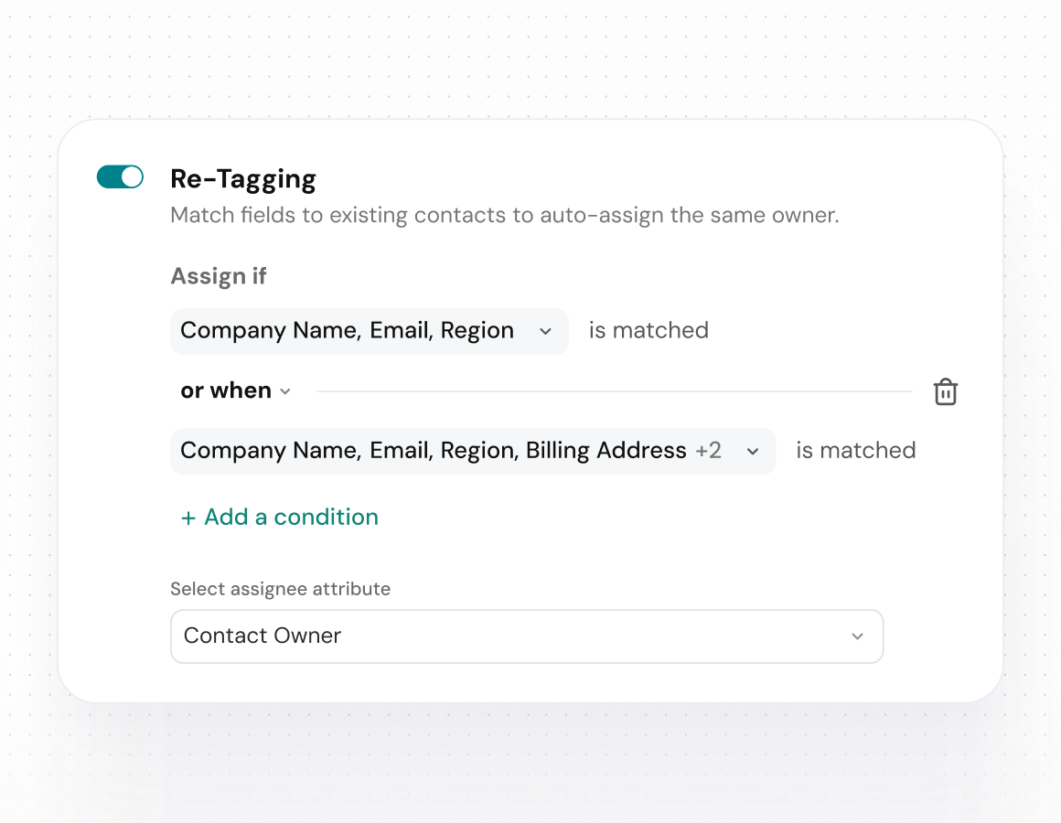Click the Re-Tagging heading

(243, 178)
